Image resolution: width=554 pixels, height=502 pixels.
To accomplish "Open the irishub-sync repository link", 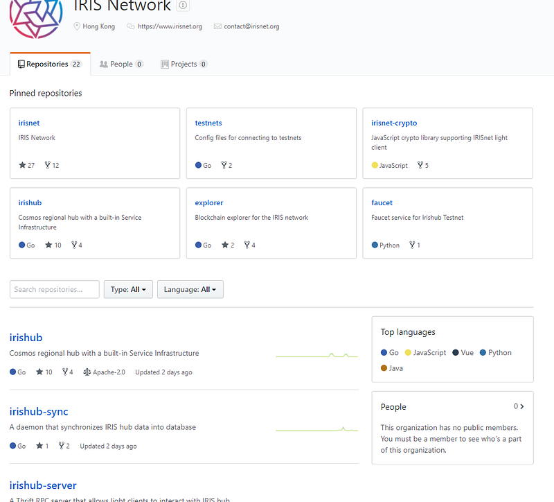I will tap(39, 411).
